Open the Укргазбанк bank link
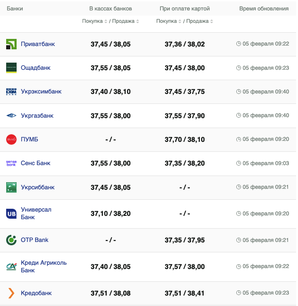 [37, 116]
